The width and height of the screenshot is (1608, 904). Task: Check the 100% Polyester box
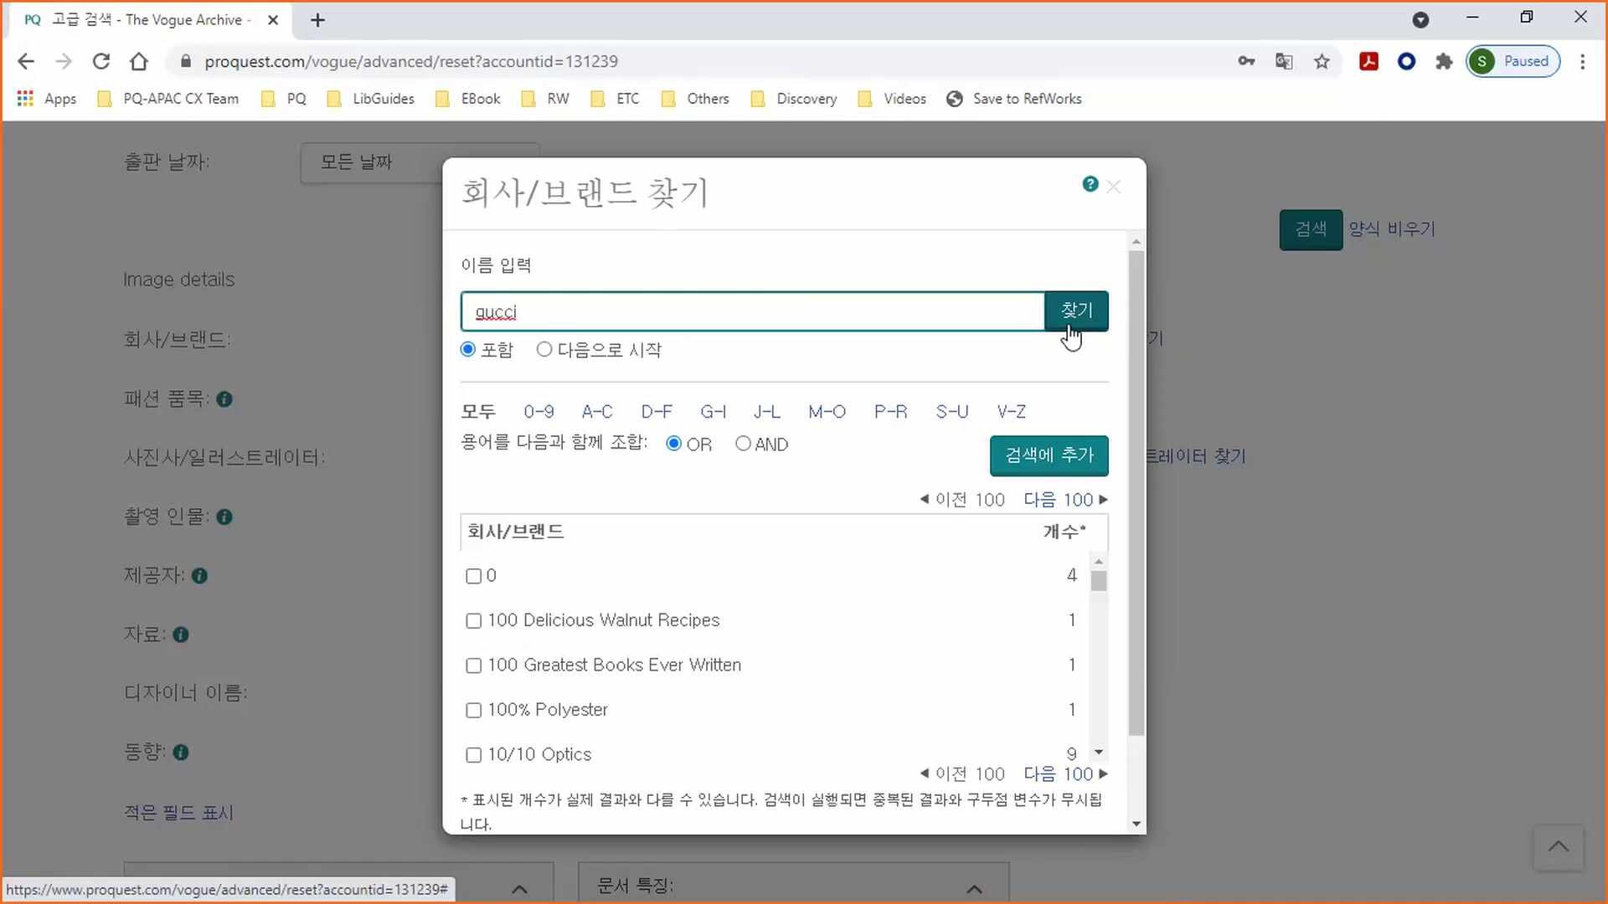pos(473,710)
